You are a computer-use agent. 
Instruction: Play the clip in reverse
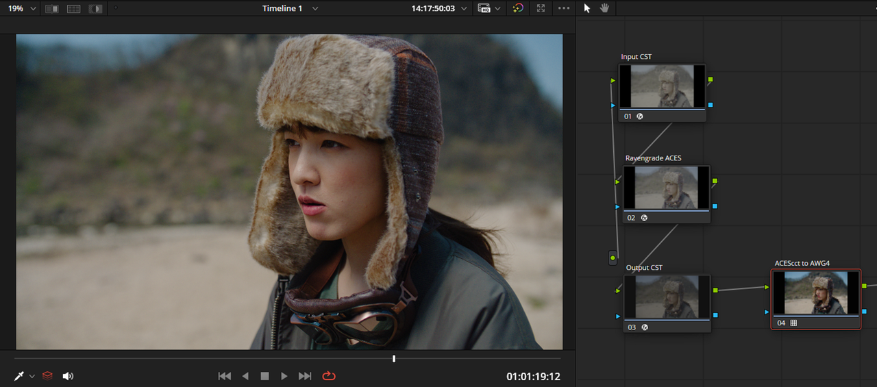[245, 376]
